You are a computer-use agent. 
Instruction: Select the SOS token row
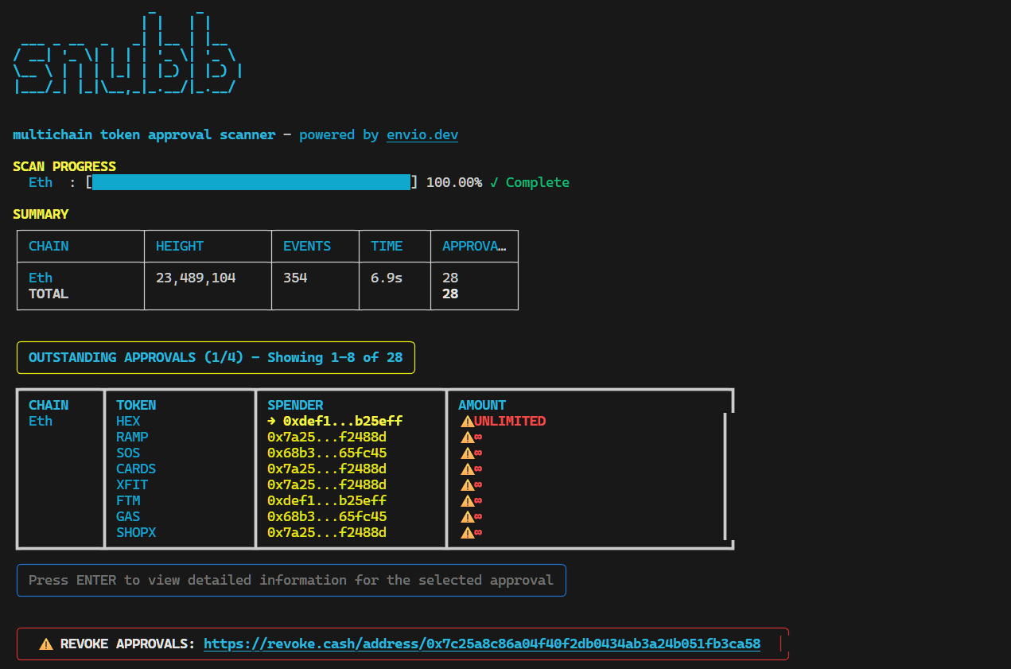click(x=128, y=453)
